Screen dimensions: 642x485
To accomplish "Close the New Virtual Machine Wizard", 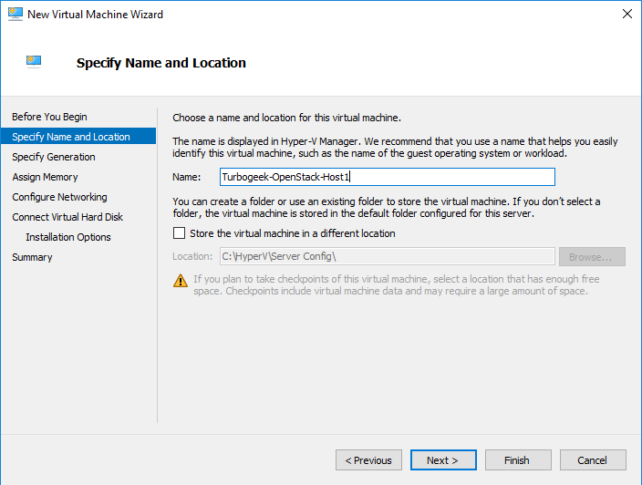I will click(626, 14).
